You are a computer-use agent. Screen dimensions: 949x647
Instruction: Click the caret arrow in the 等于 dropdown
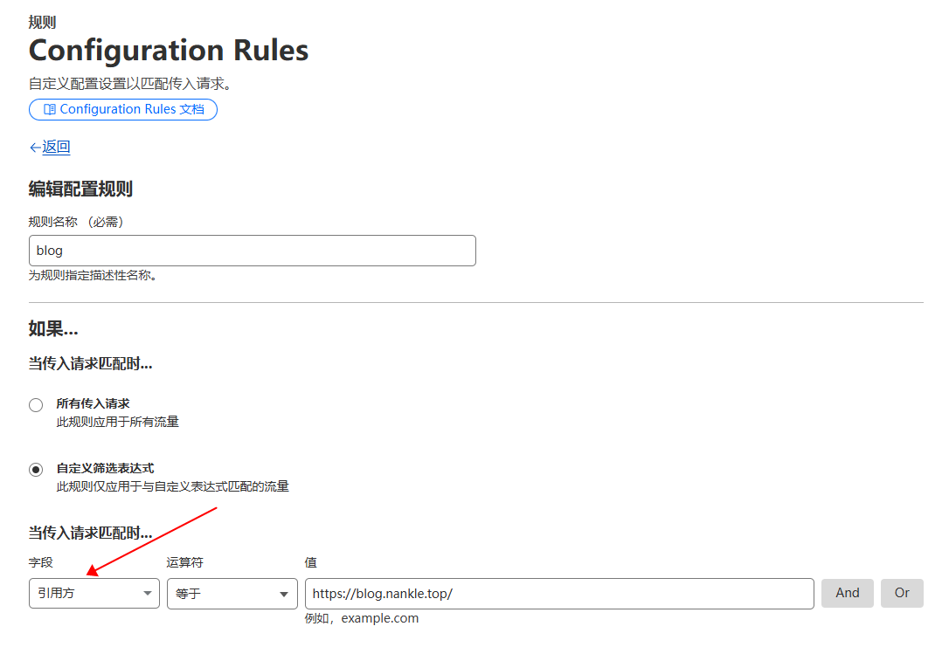[284, 594]
